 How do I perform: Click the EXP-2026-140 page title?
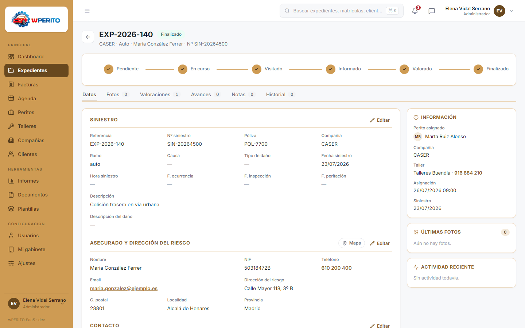point(126,34)
